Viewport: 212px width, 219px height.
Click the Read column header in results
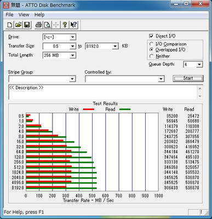click(x=189, y=109)
